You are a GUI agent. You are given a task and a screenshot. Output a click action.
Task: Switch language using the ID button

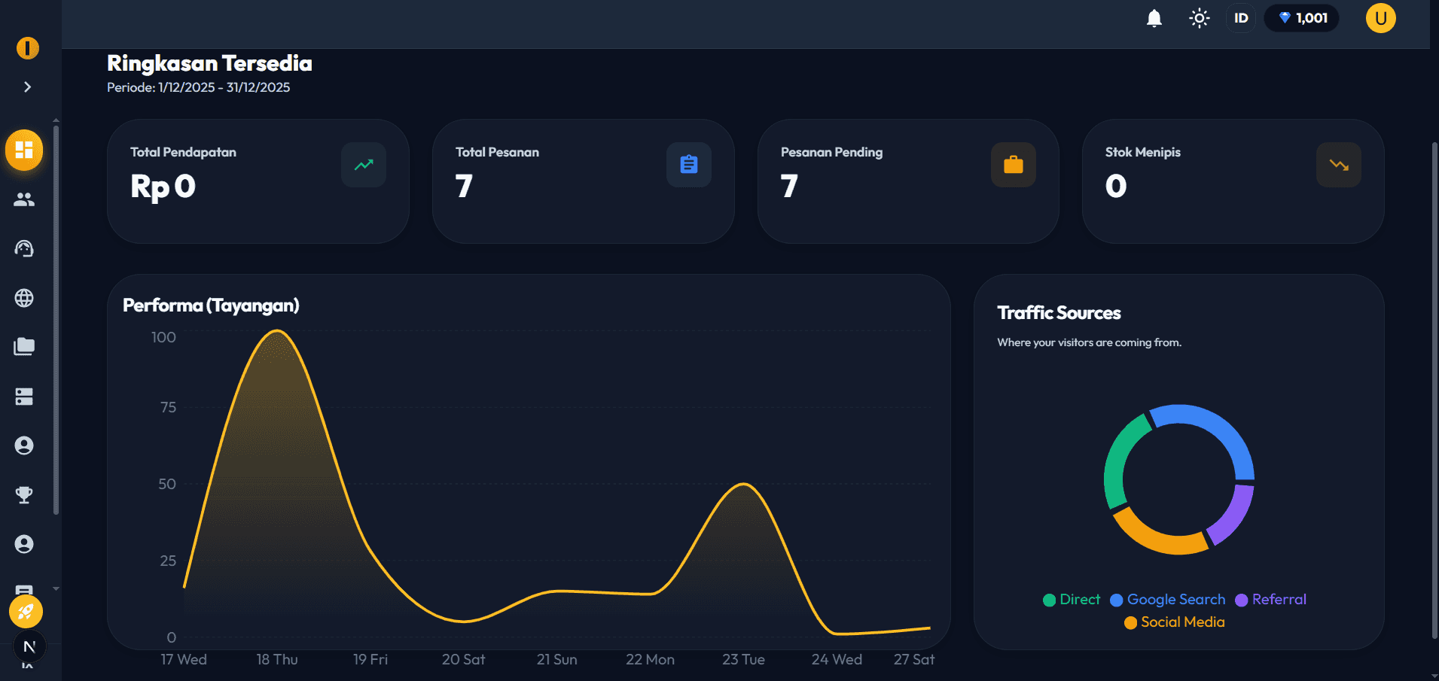(1240, 18)
